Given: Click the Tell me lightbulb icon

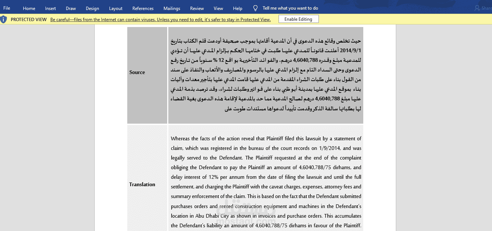Looking at the screenshot, I should click(x=255, y=8).
